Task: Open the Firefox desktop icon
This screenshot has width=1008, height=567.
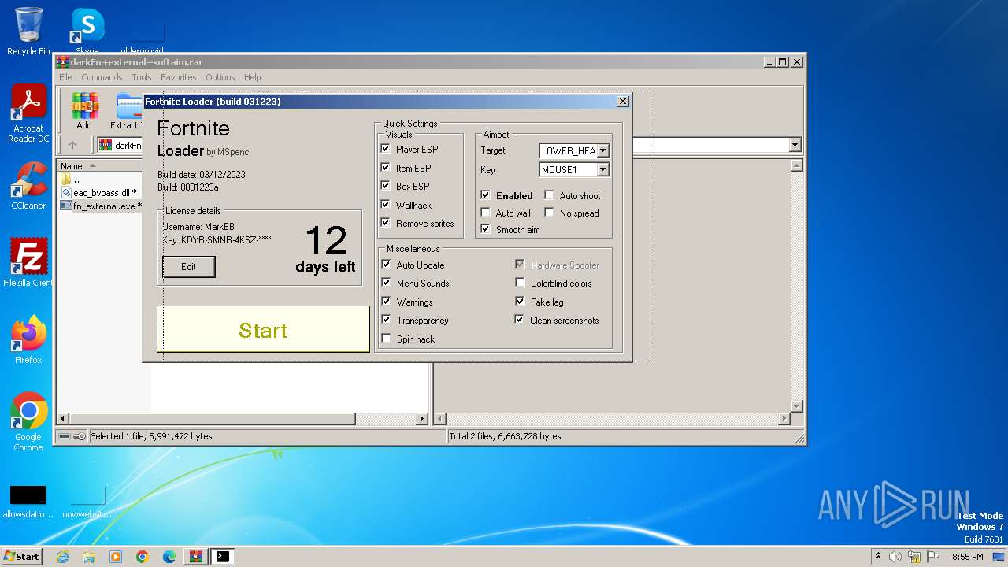Action: coord(28,339)
